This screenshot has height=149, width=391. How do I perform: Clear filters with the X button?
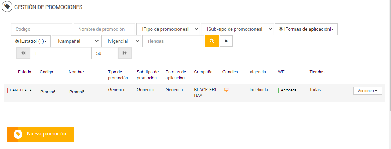click(226, 41)
